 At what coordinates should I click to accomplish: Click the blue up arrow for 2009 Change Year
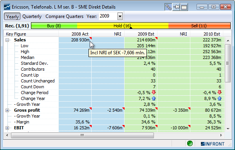[x=154, y=98]
